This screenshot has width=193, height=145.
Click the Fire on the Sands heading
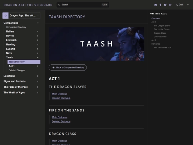pos(66,110)
